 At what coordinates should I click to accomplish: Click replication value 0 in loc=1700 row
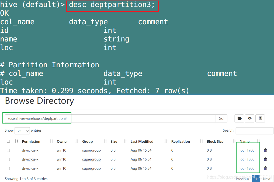(172, 150)
